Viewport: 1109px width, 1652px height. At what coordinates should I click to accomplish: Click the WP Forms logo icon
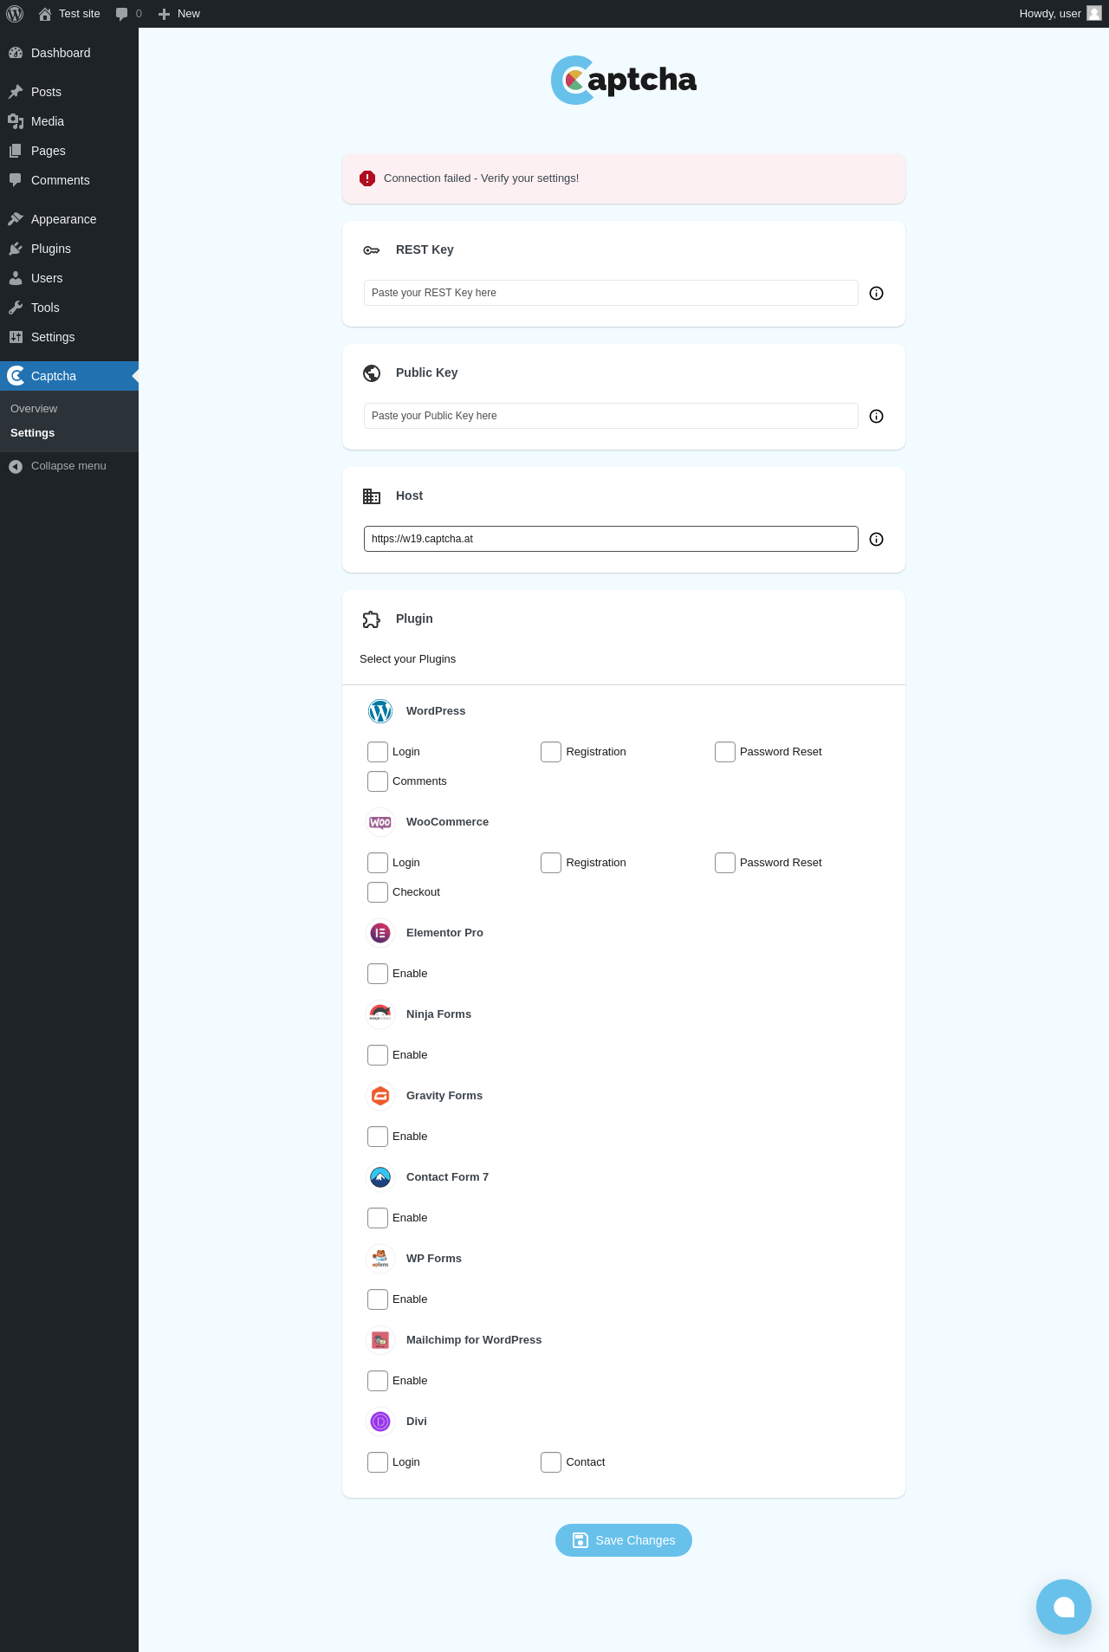click(380, 1259)
